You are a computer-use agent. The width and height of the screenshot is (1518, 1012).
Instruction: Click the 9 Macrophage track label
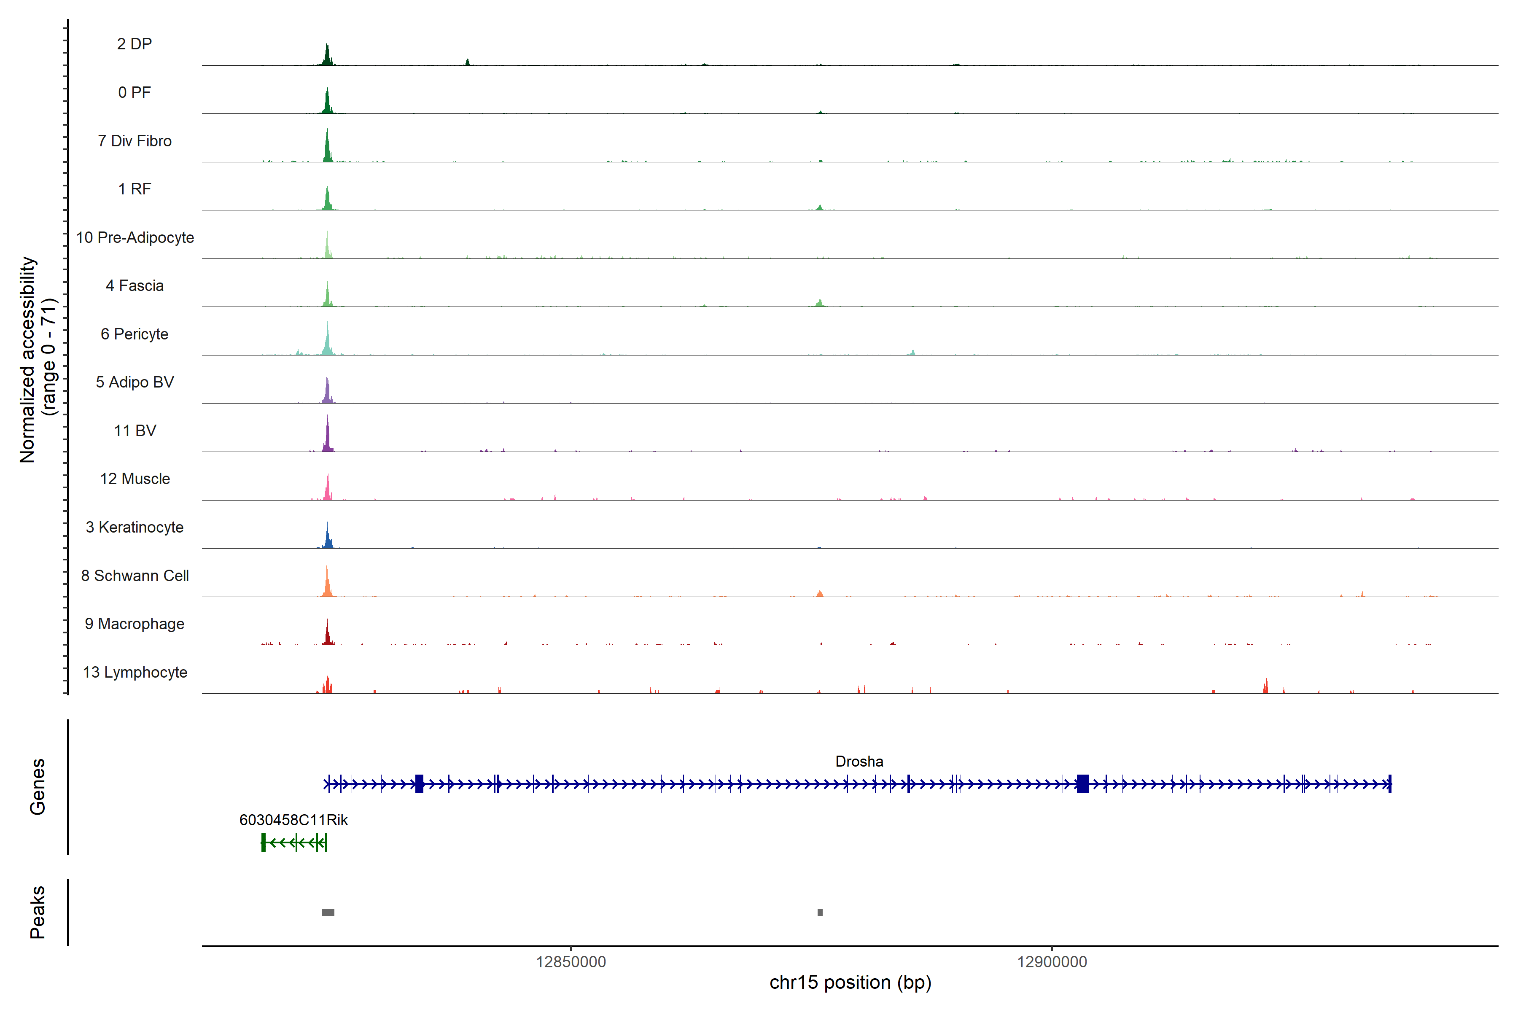134,624
